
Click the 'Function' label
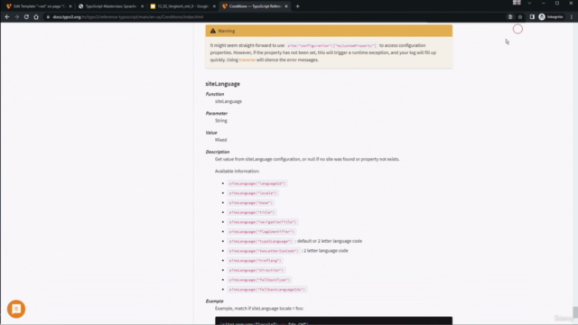(x=215, y=94)
